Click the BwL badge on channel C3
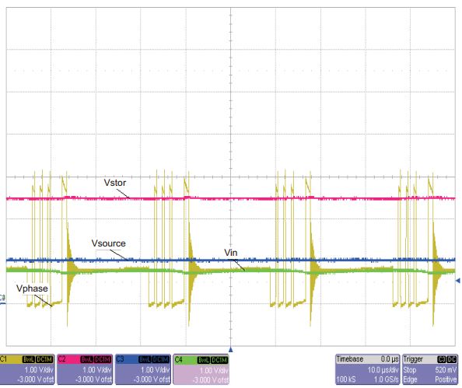 click(145, 359)
